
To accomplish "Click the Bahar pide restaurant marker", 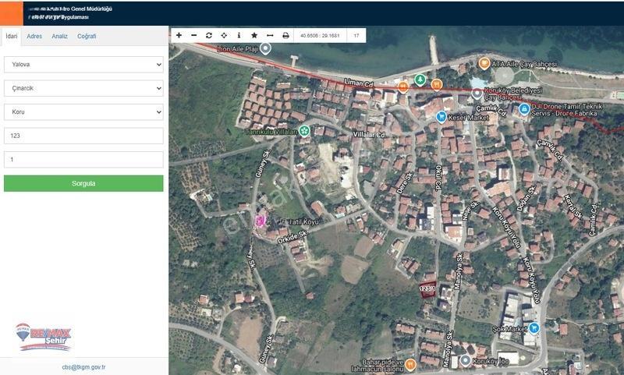I will 410,364.
